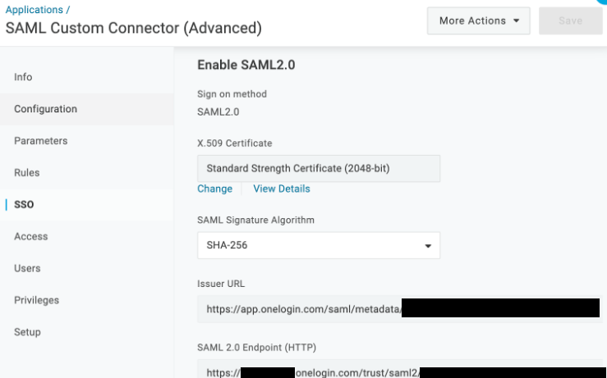607x378 pixels.
Task: Go to Applications breadcrumb link
Action: pyautogui.click(x=34, y=10)
